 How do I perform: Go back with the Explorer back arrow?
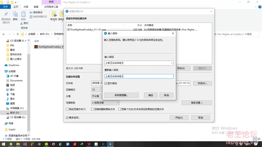click(4, 34)
